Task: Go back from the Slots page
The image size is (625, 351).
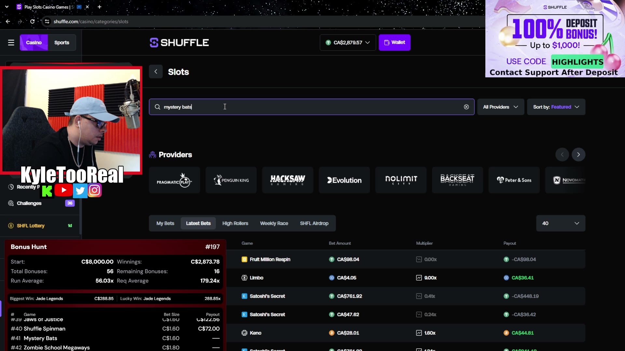Action: (x=156, y=71)
